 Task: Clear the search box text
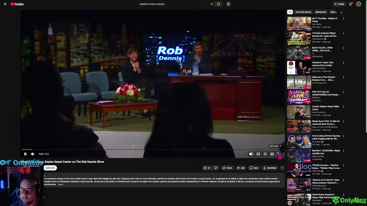coord(212,4)
